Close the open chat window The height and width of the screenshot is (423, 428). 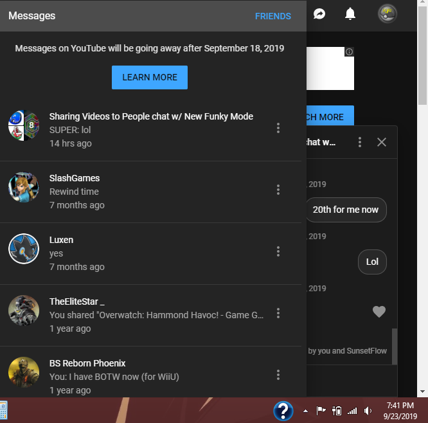click(x=381, y=142)
